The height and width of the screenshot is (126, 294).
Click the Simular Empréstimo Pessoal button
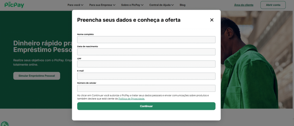[36, 76]
